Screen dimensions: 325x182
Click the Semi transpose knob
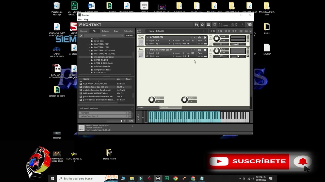(152, 100)
